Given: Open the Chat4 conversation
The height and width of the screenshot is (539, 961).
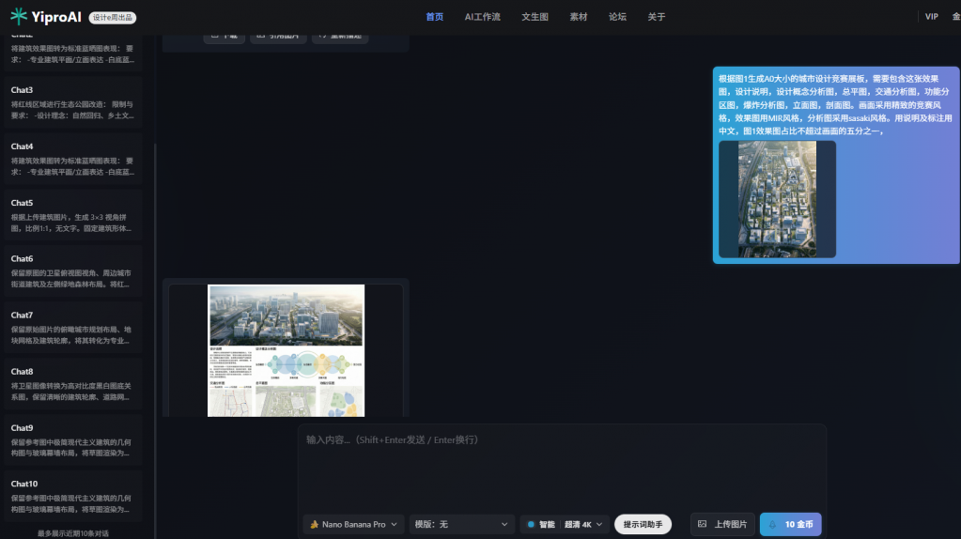Looking at the screenshot, I should point(73,159).
